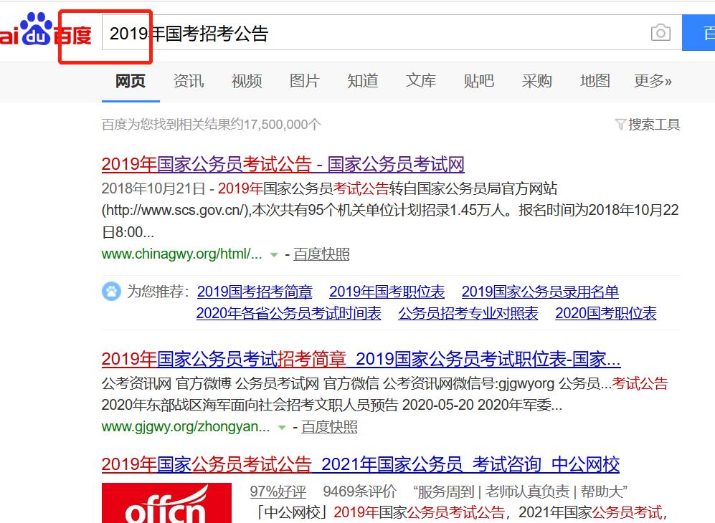Image resolution: width=715 pixels, height=523 pixels.
Task: Click the 2019年国考职位表 recommended link
Action: tap(387, 292)
